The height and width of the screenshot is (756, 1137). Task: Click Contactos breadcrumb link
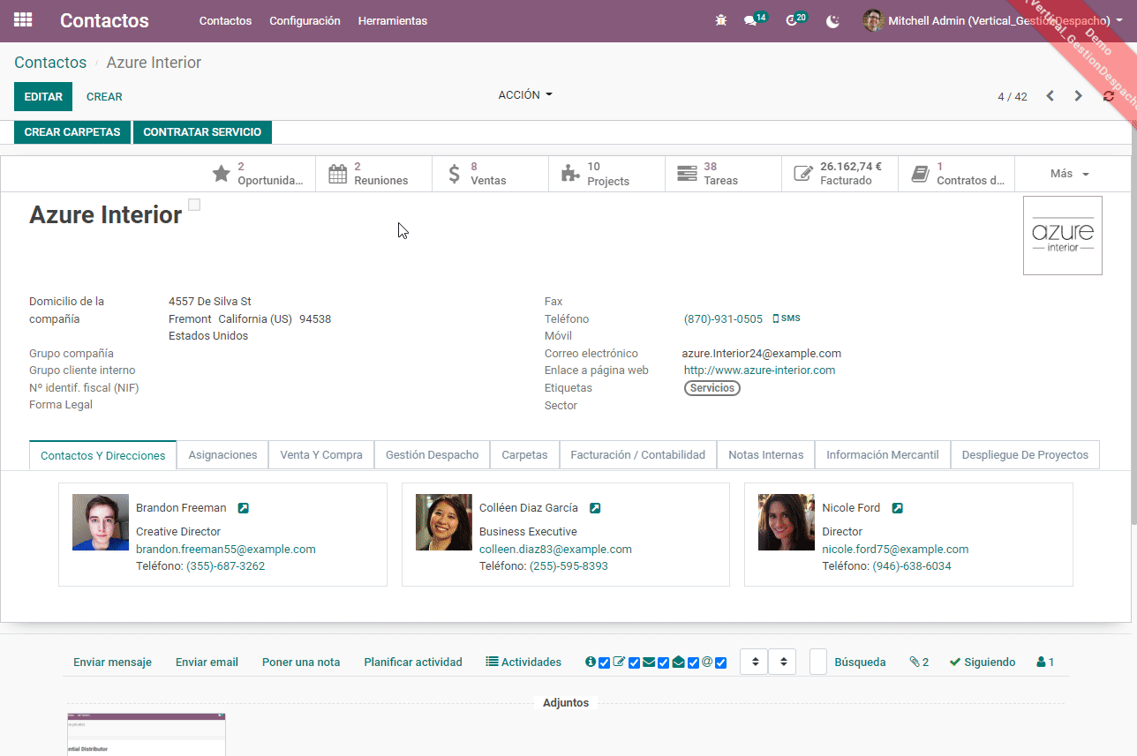pyautogui.click(x=50, y=63)
